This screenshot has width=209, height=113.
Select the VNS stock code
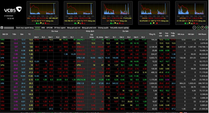(2, 51)
